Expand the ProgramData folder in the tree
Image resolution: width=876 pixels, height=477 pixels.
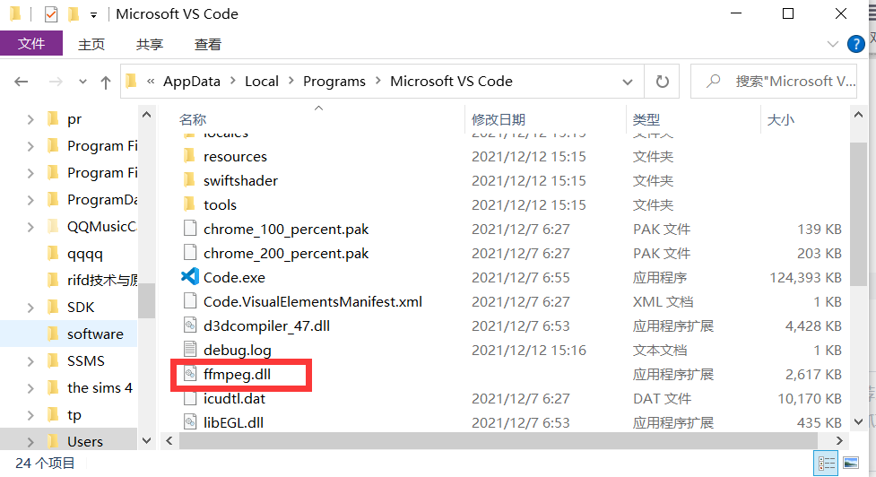click(x=30, y=200)
